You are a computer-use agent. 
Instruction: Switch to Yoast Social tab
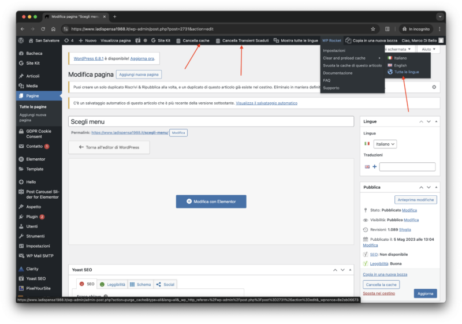165,285
